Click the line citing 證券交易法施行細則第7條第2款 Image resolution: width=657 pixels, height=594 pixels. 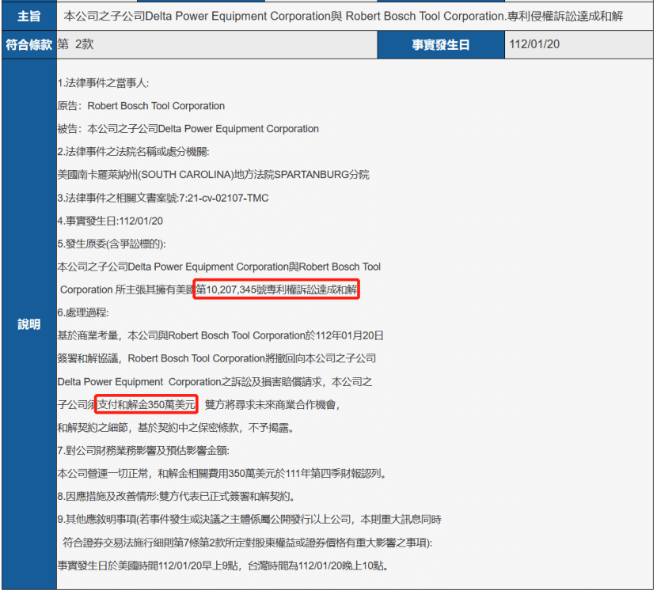(x=247, y=543)
